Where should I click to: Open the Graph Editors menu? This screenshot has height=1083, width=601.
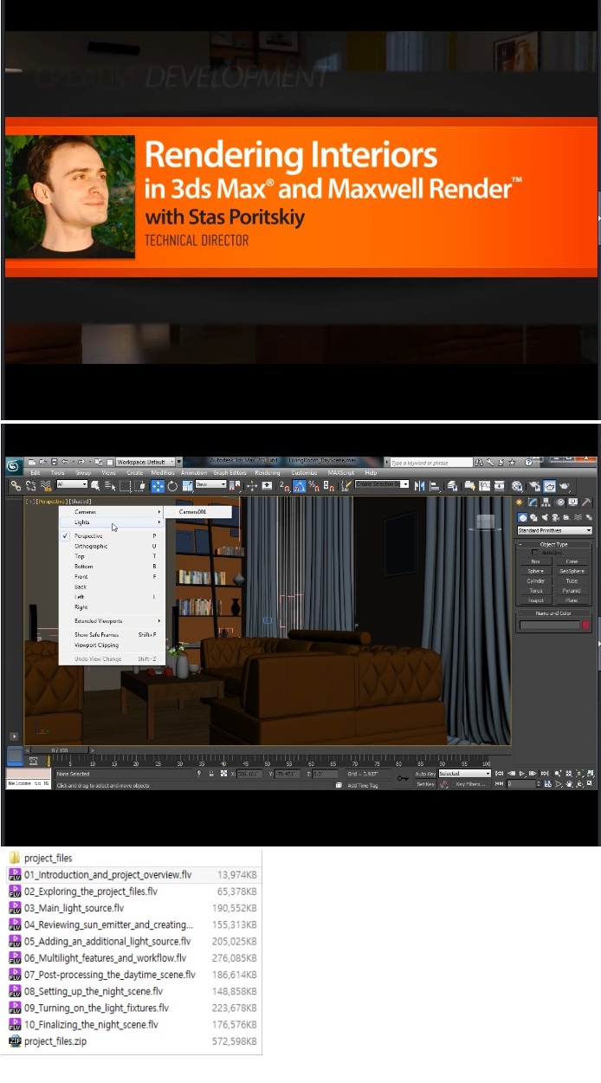click(x=229, y=472)
